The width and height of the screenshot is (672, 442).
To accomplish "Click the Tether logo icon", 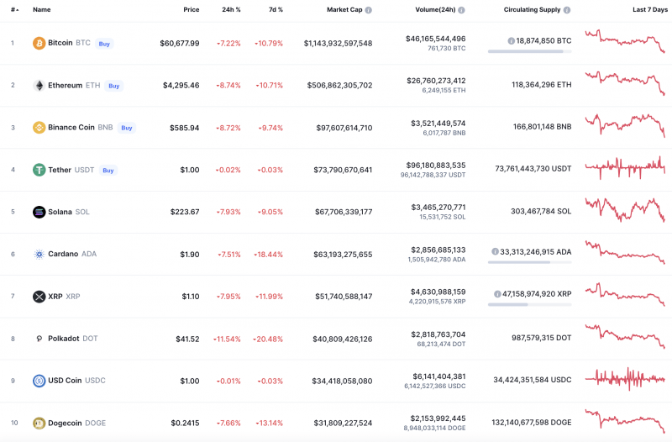I will (x=39, y=170).
